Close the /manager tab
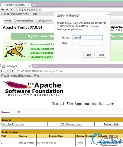The width and height of the screenshot is (123, 147). [30, 66]
